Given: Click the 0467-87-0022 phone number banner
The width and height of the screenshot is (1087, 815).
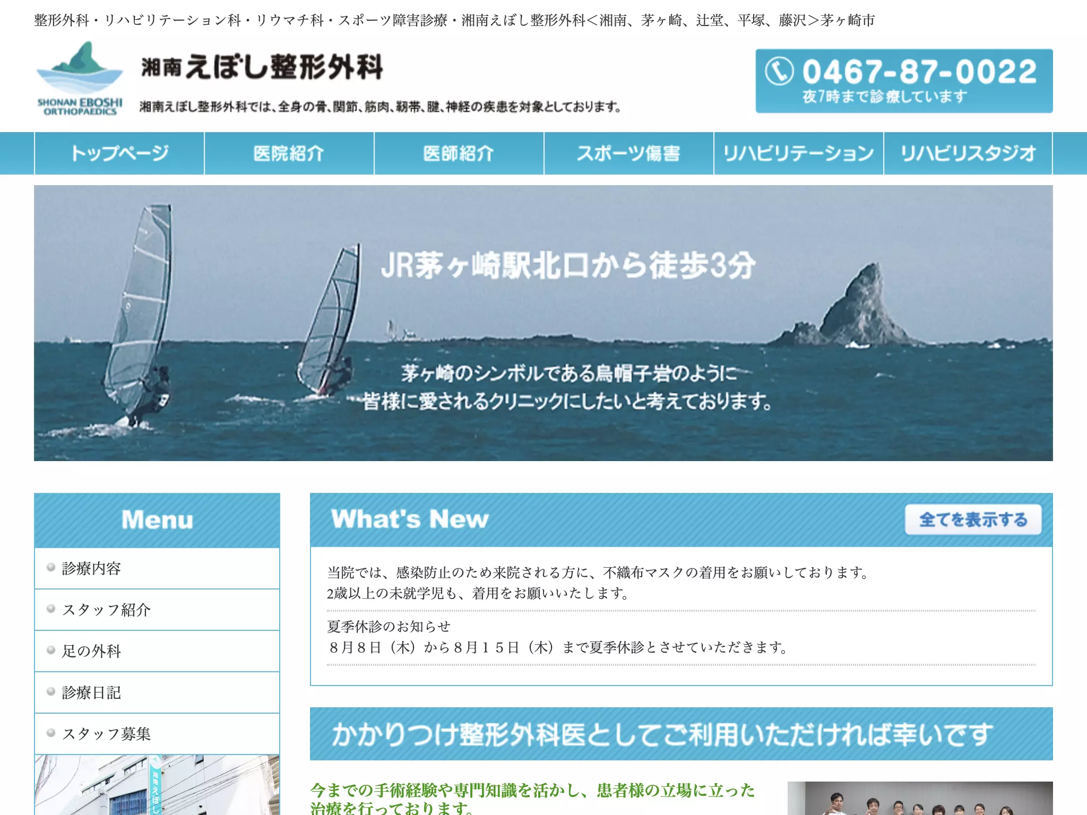Looking at the screenshot, I should (904, 81).
